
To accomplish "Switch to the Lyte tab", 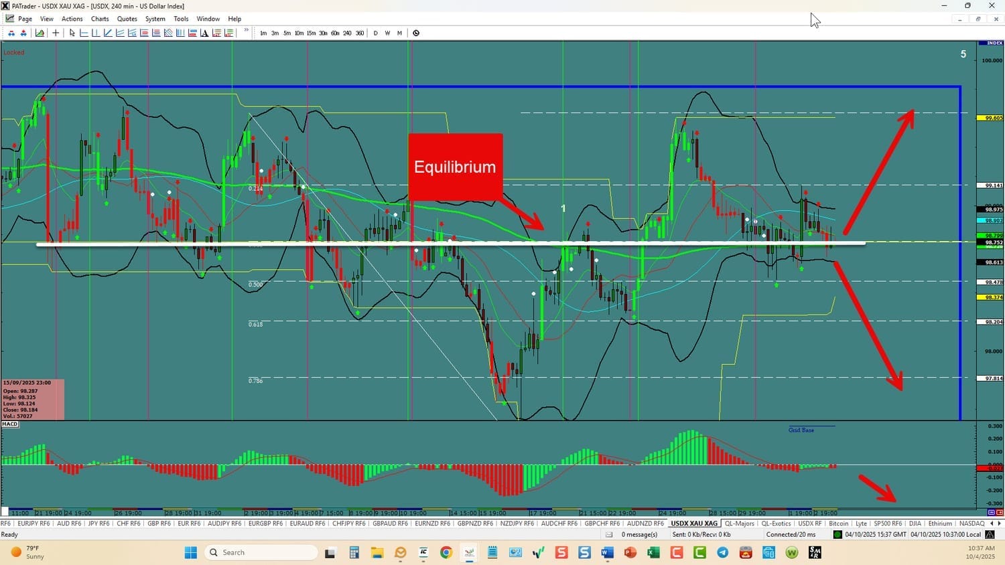I will click(861, 523).
